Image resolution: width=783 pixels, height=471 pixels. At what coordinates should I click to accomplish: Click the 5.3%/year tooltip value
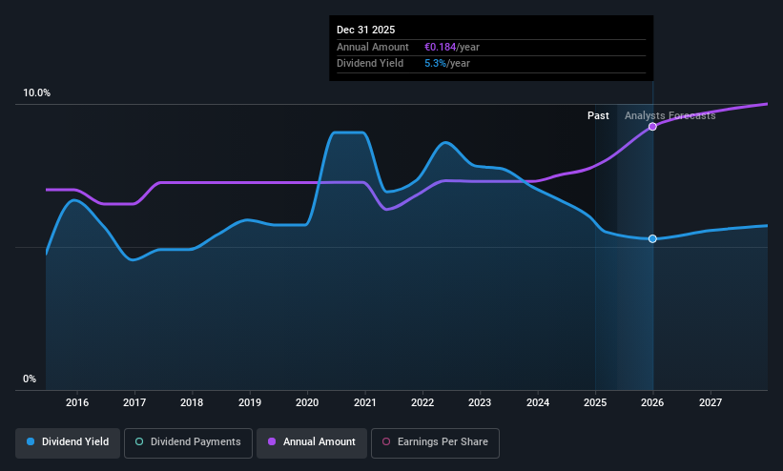tap(447, 64)
